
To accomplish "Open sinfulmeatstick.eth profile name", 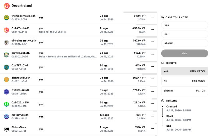I will (24, 41).
